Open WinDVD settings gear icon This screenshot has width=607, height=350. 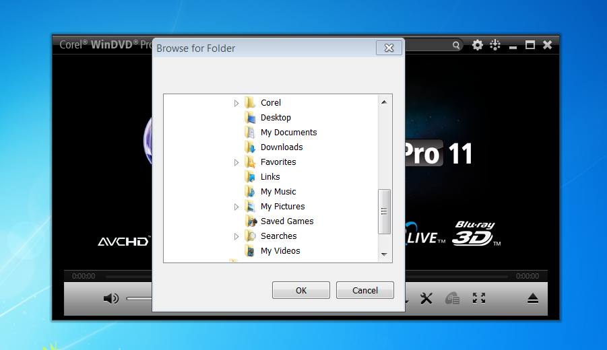point(478,45)
